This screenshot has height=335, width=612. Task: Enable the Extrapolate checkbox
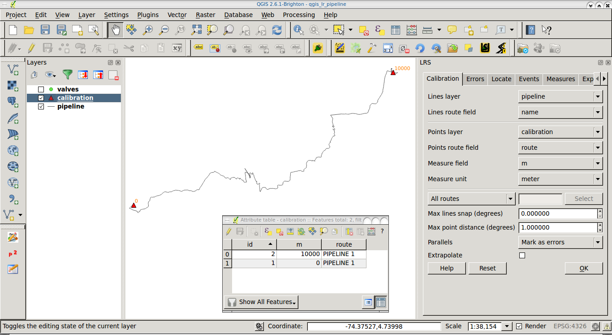(522, 255)
